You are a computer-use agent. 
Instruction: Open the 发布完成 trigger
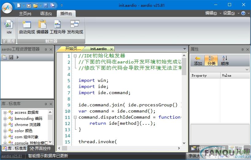[75, 27]
